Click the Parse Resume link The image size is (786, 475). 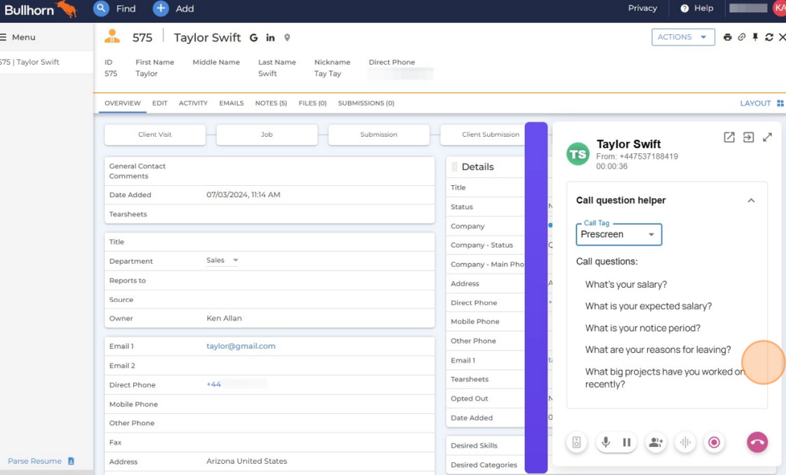pos(35,461)
